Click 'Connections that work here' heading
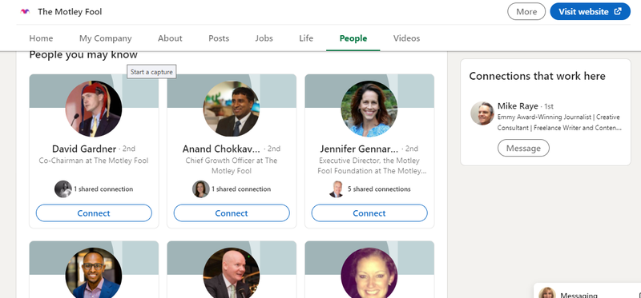 tap(537, 76)
